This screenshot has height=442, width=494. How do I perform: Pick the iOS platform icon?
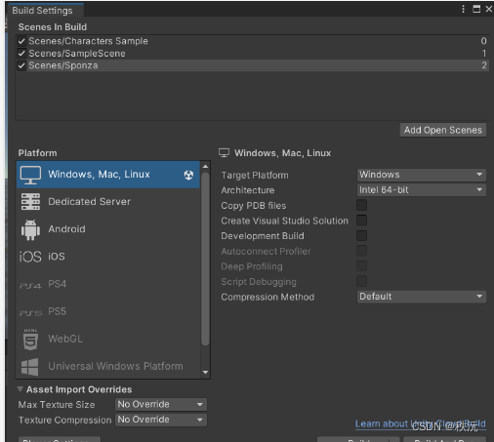[30, 257]
